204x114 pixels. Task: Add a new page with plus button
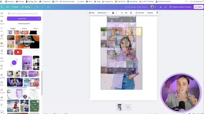pyautogui.click(x=128, y=107)
